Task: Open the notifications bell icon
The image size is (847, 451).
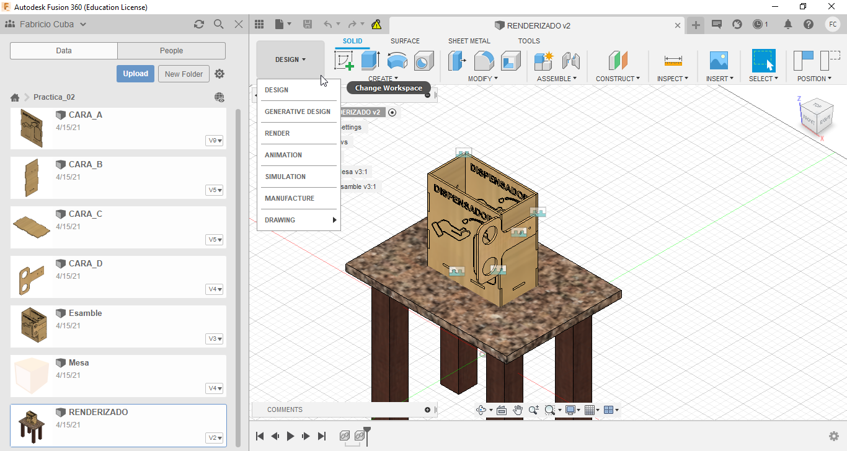Action: [x=788, y=24]
